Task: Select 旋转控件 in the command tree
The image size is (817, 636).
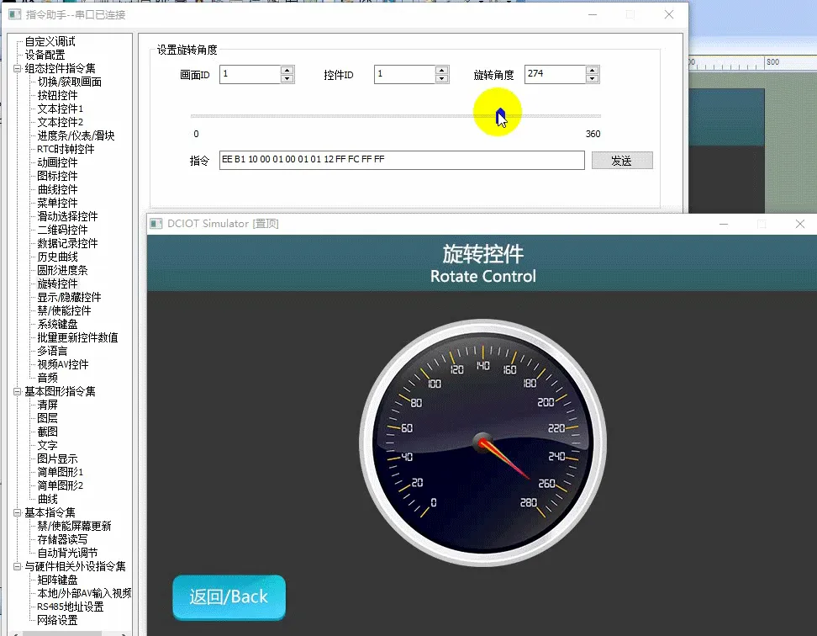Action: click(57, 284)
